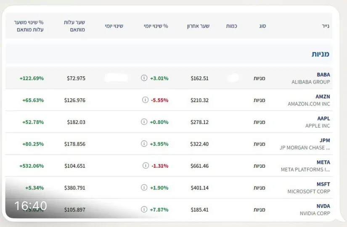Collapse the מניות section heading

point(321,54)
